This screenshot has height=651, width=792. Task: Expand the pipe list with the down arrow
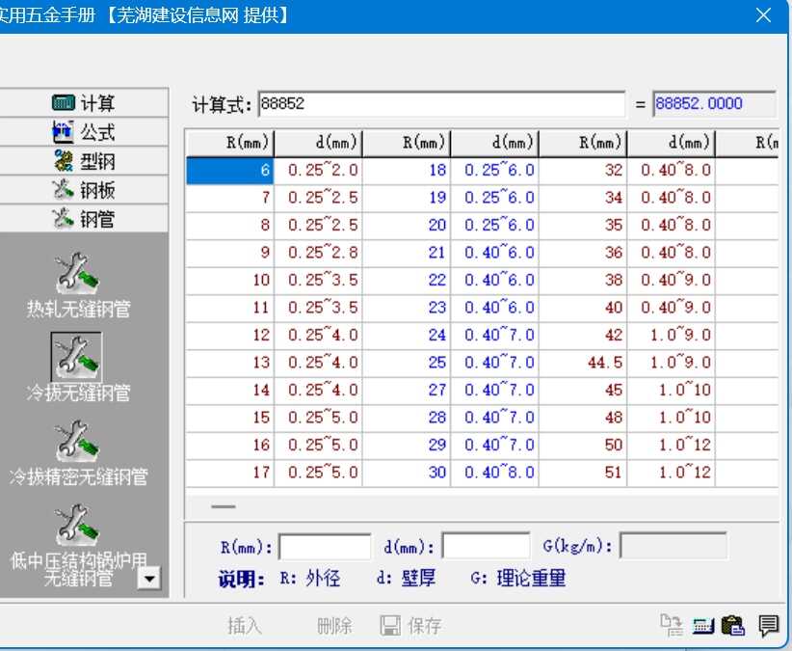click(x=150, y=579)
